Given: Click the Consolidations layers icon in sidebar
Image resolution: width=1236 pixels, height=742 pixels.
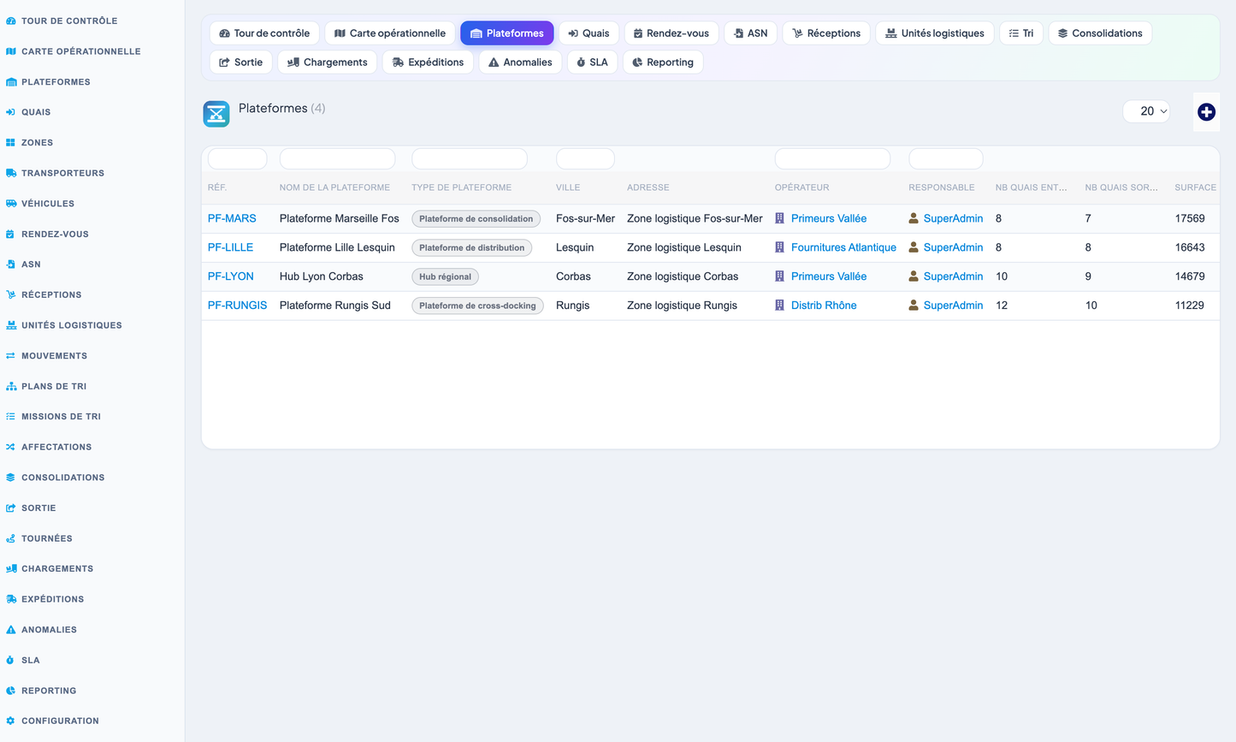Looking at the screenshot, I should coord(11,478).
